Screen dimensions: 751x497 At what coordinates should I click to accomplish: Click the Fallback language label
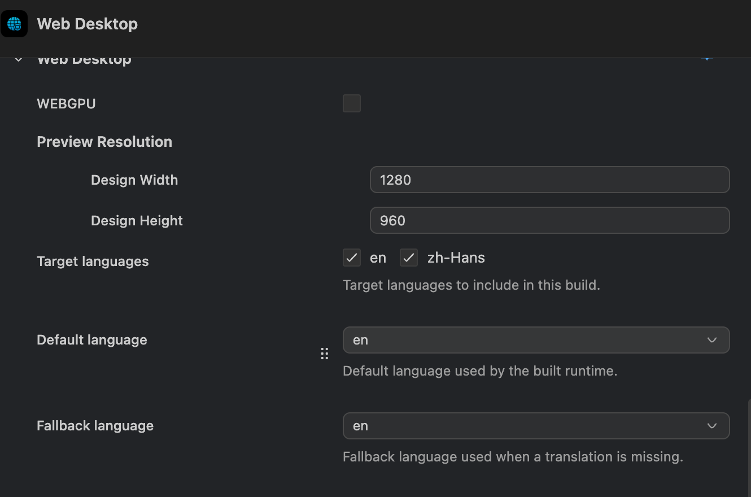pos(95,426)
